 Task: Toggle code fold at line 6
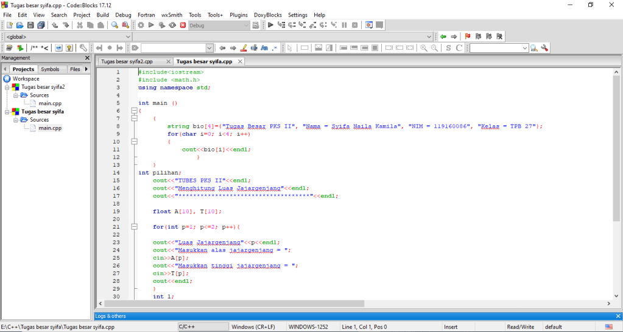pyautogui.click(x=135, y=111)
